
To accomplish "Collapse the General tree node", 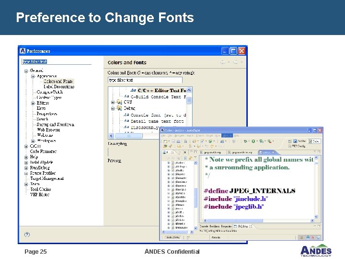I will pyautogui.click(x=26, y=71).
